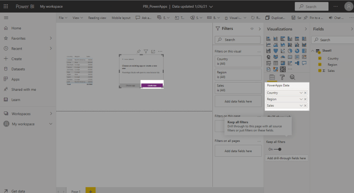Select the treemap visual
The width and height of the screenshot is (354, 193).
click(x=304, y=51)
